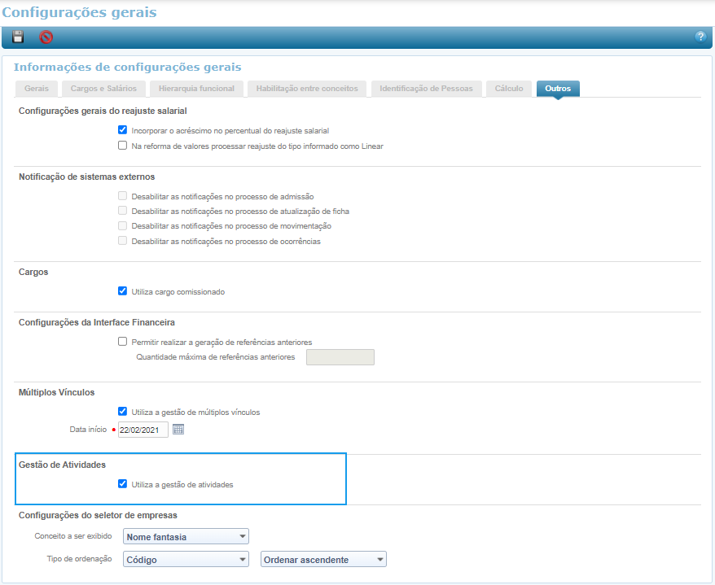This screenshot has width=715, height=585.
Task: Go to Habilitação entre conceitos tab
Action: click(307, 89)
